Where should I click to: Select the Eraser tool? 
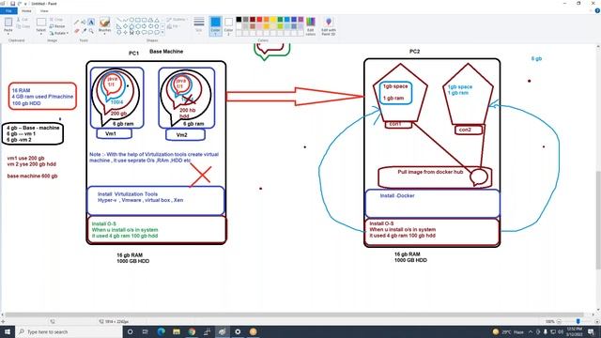click(x=76, y=31)
